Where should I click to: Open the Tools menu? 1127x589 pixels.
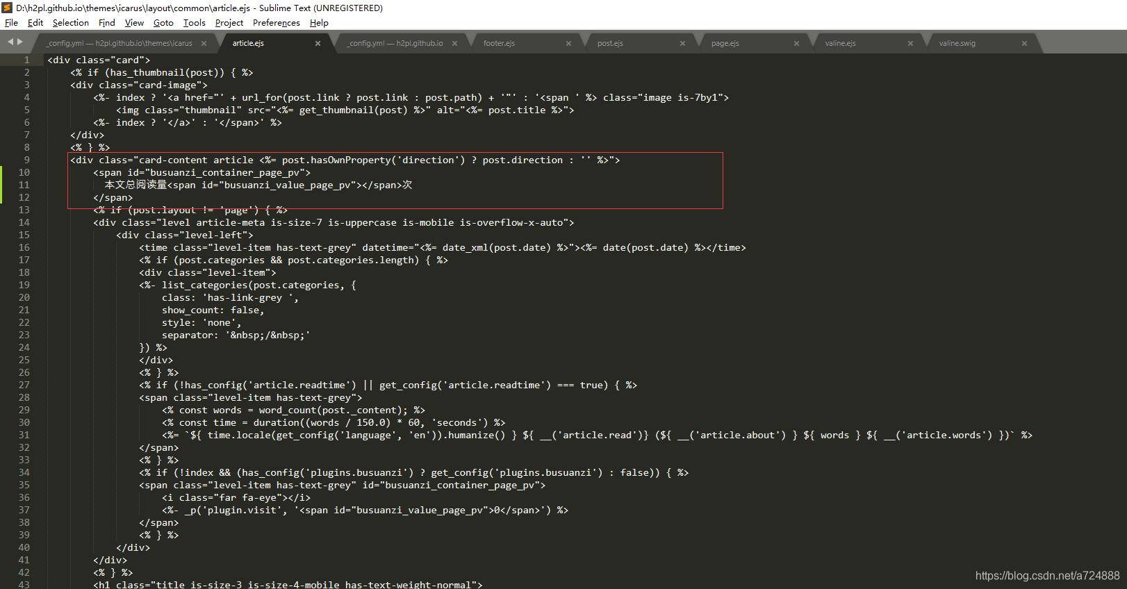click(194, 23)
